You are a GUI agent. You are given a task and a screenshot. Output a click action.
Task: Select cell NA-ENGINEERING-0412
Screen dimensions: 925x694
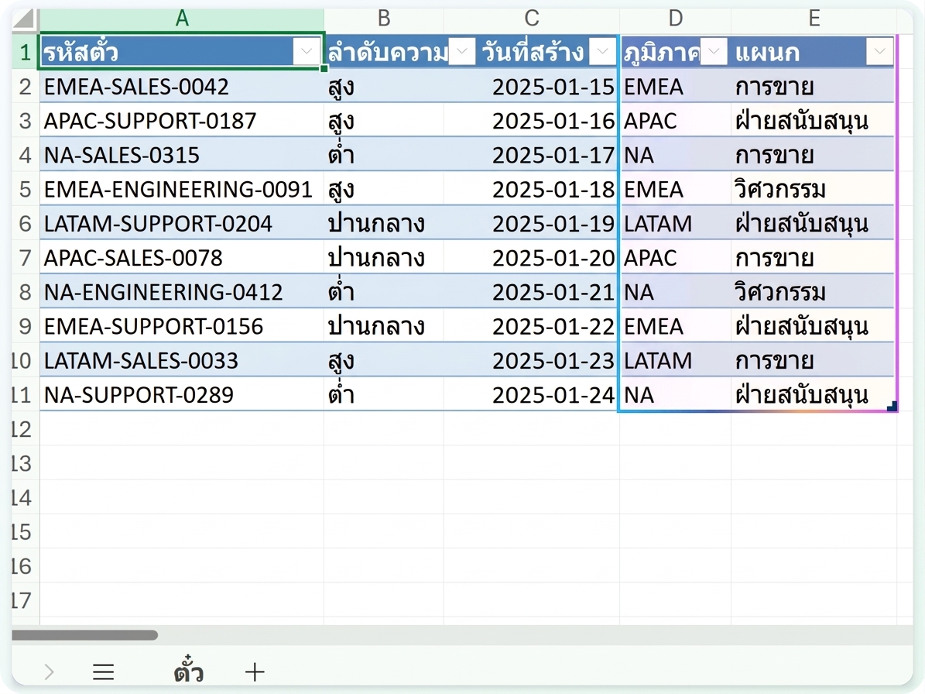point(182,292)
